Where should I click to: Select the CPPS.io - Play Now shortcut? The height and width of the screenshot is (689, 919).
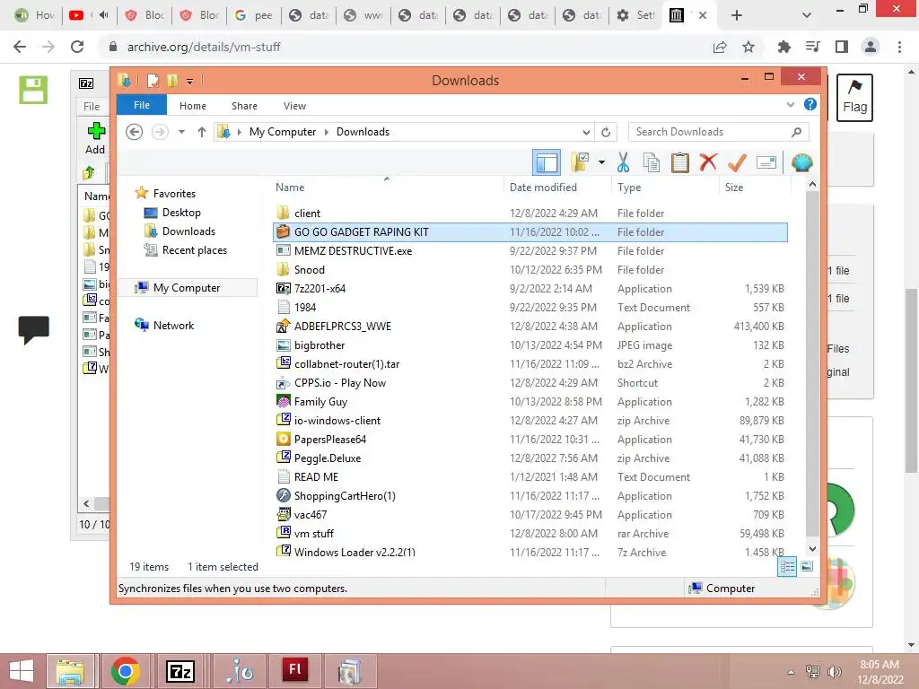point(530,382)
